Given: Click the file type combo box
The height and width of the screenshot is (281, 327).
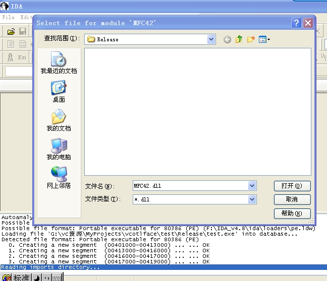Looking at the screenshot, I should click(195, 199).
